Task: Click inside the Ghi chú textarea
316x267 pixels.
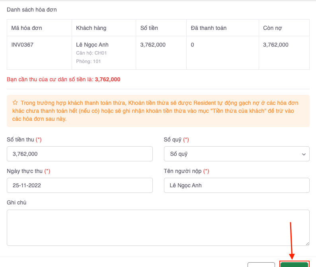Action: (158, 228)
